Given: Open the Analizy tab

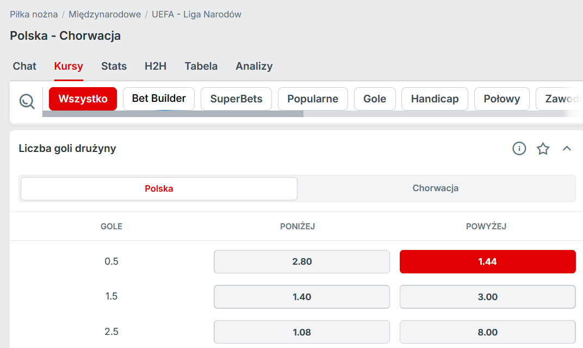Looking at the screenshot, I should [254, 66].
